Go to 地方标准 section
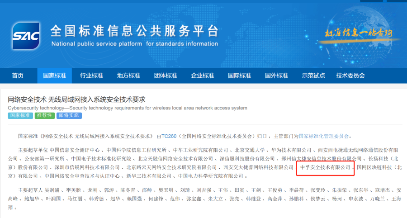The image size is (407, 218). [x=128, y=76]
